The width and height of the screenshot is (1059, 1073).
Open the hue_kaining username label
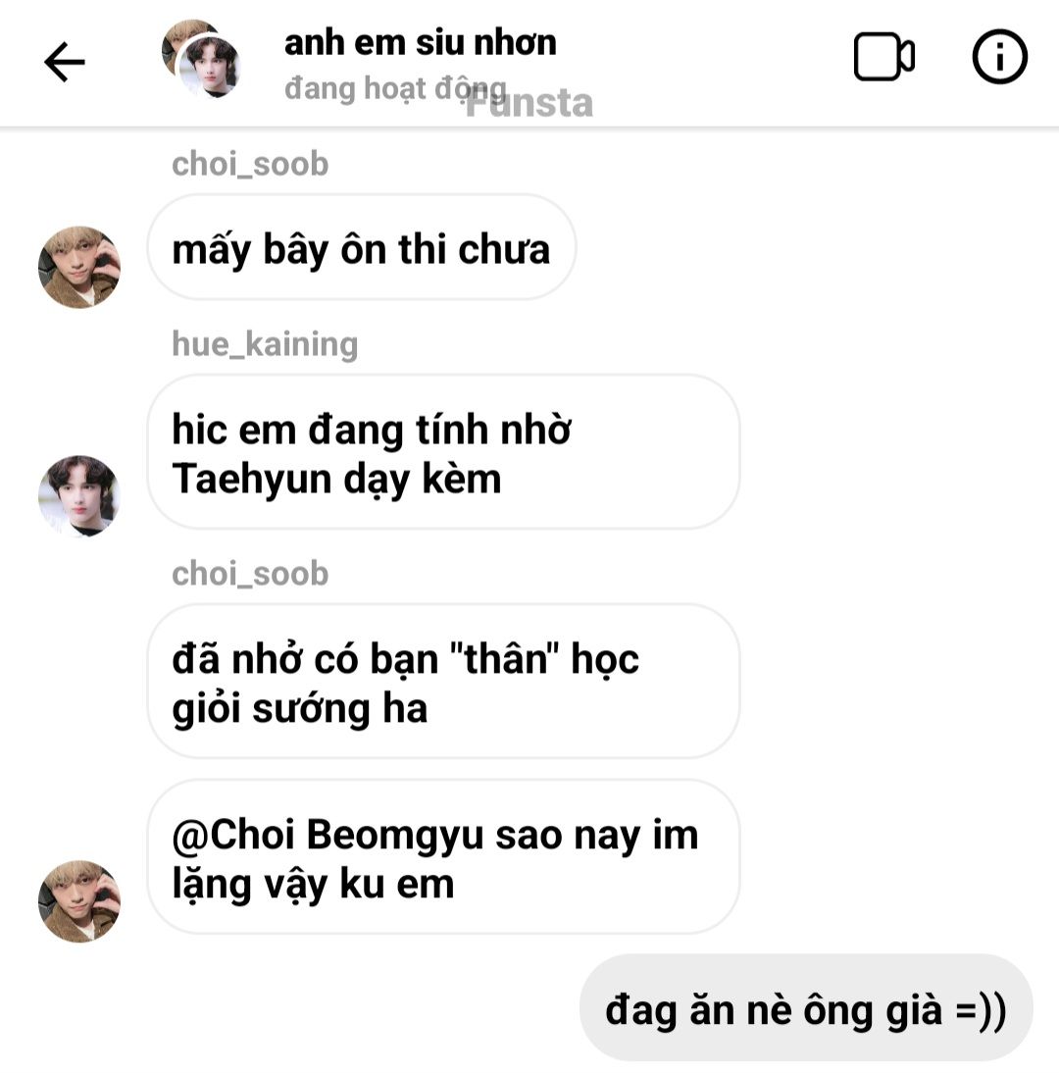point(265,344)
